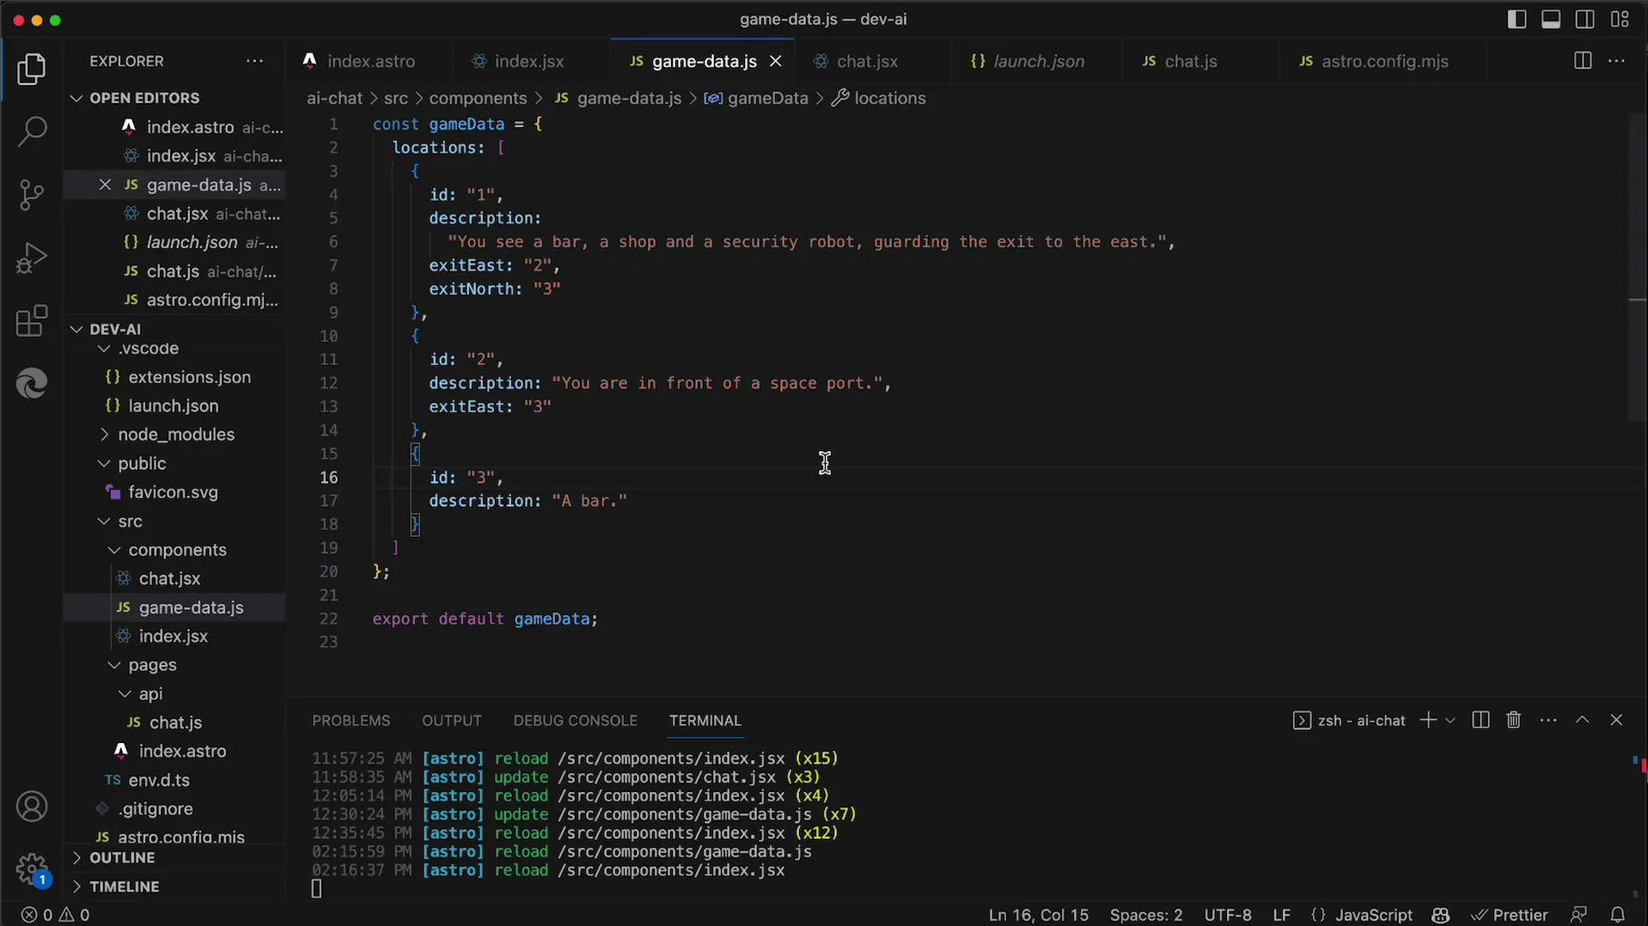
Task: Click the Copilot icon in status bar
Action: (1441, 915)
